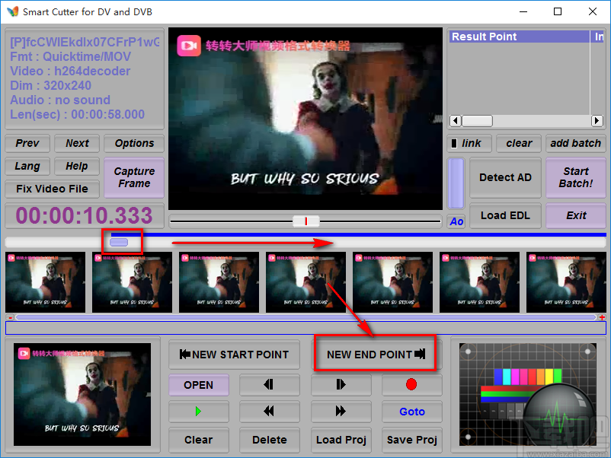
Task: Click the step-forward one frame button
Action: click(341, 385)
